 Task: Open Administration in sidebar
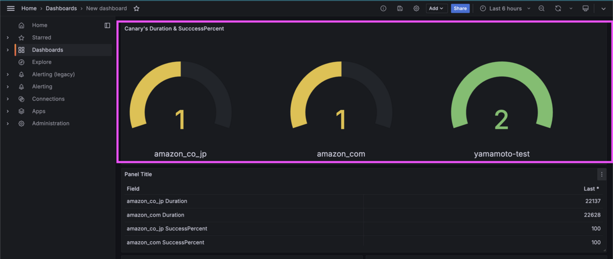coord(51,123)
